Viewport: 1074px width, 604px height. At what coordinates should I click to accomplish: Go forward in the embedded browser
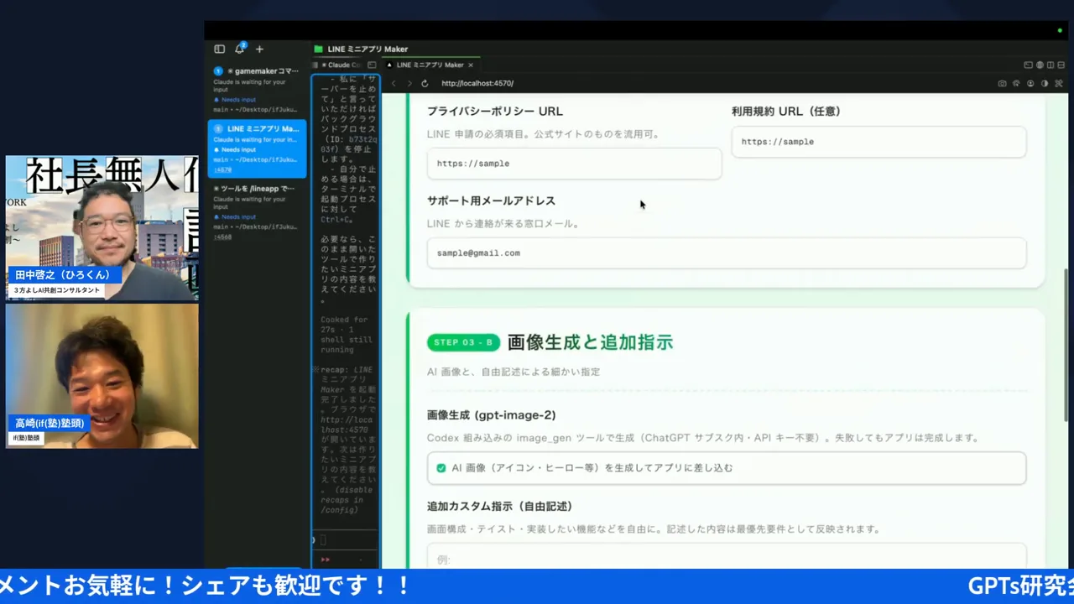click(x=409, y=83)
